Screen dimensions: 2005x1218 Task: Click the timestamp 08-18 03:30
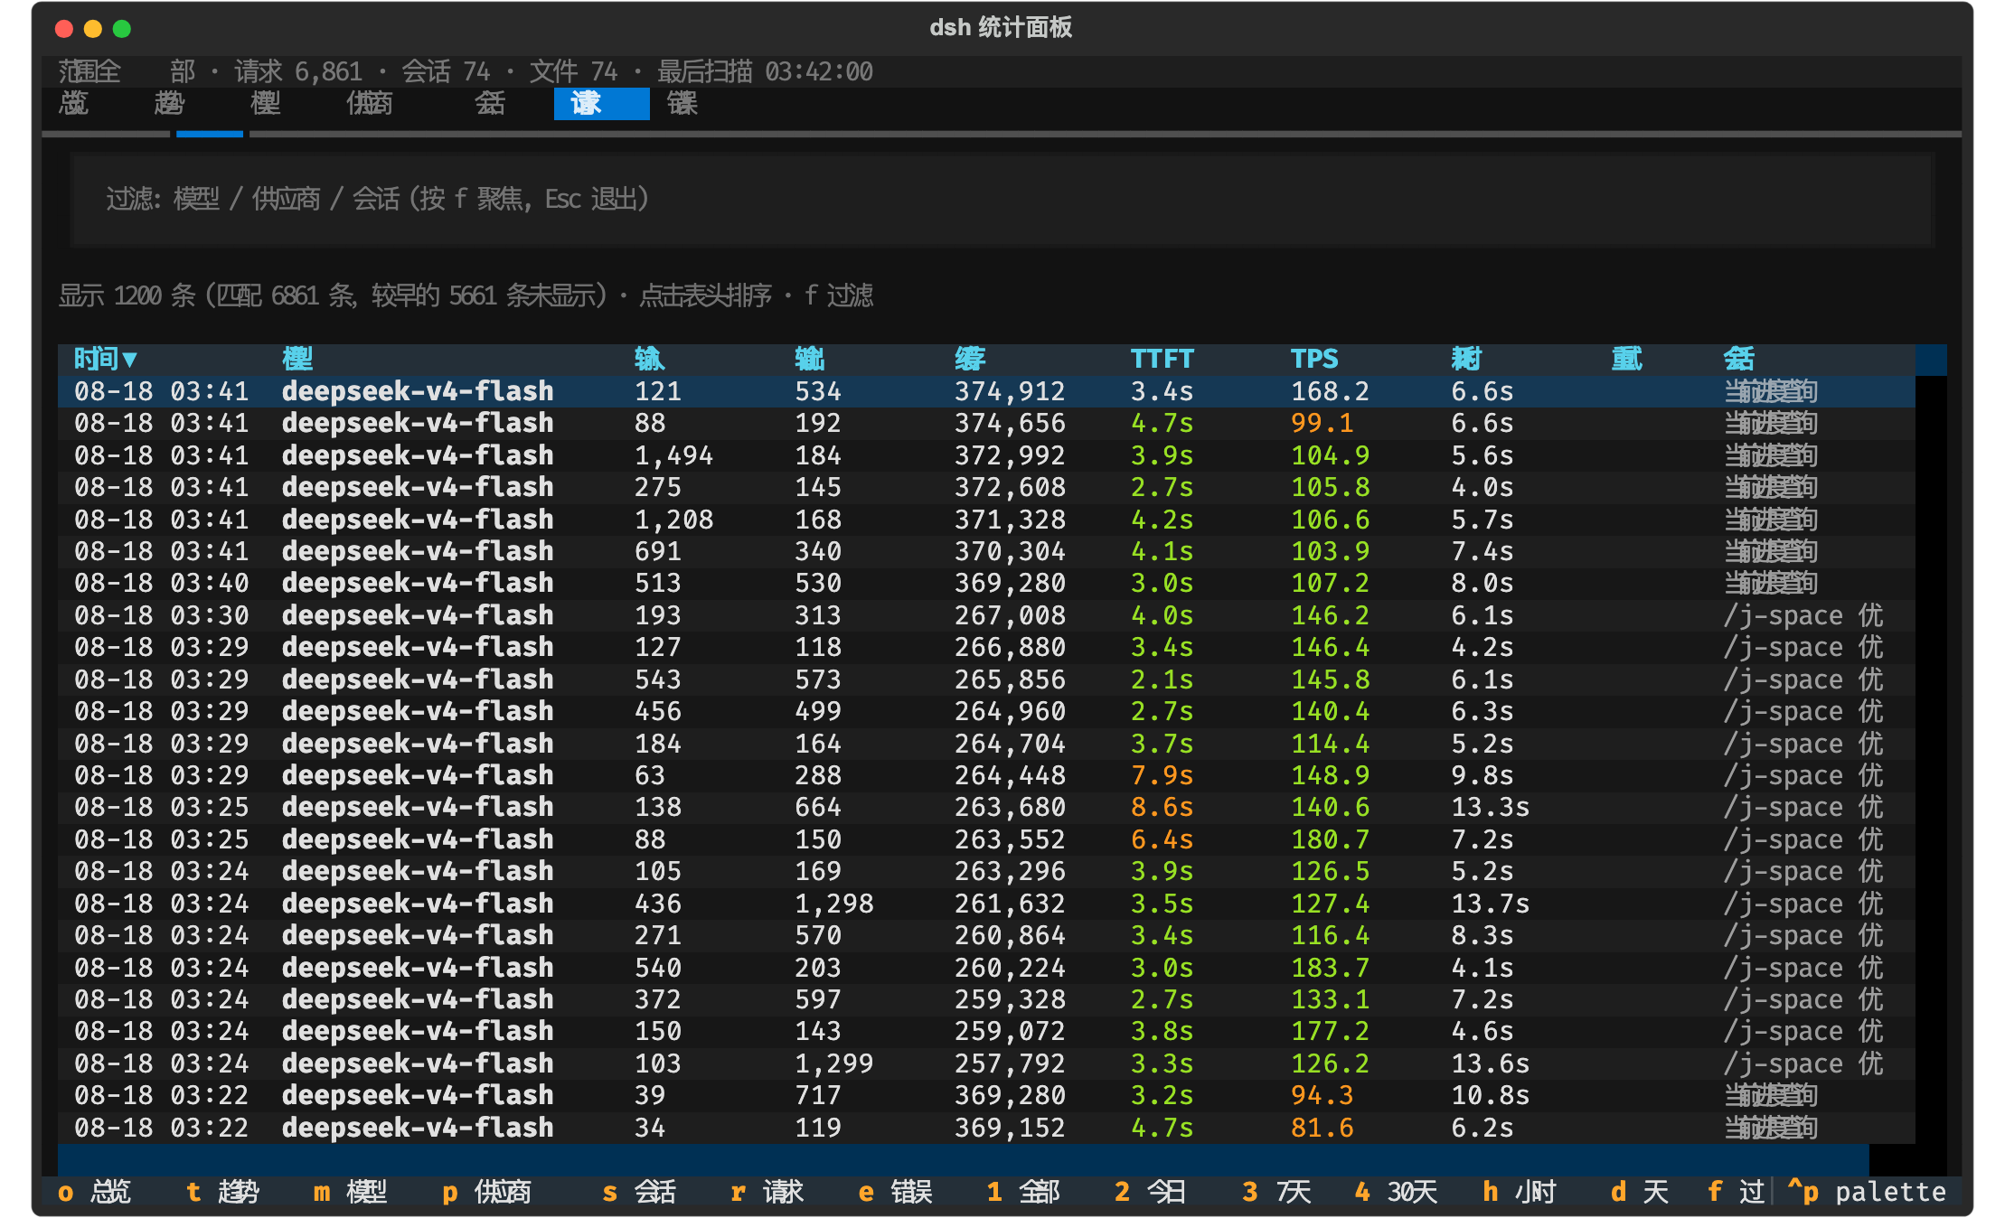162,615
